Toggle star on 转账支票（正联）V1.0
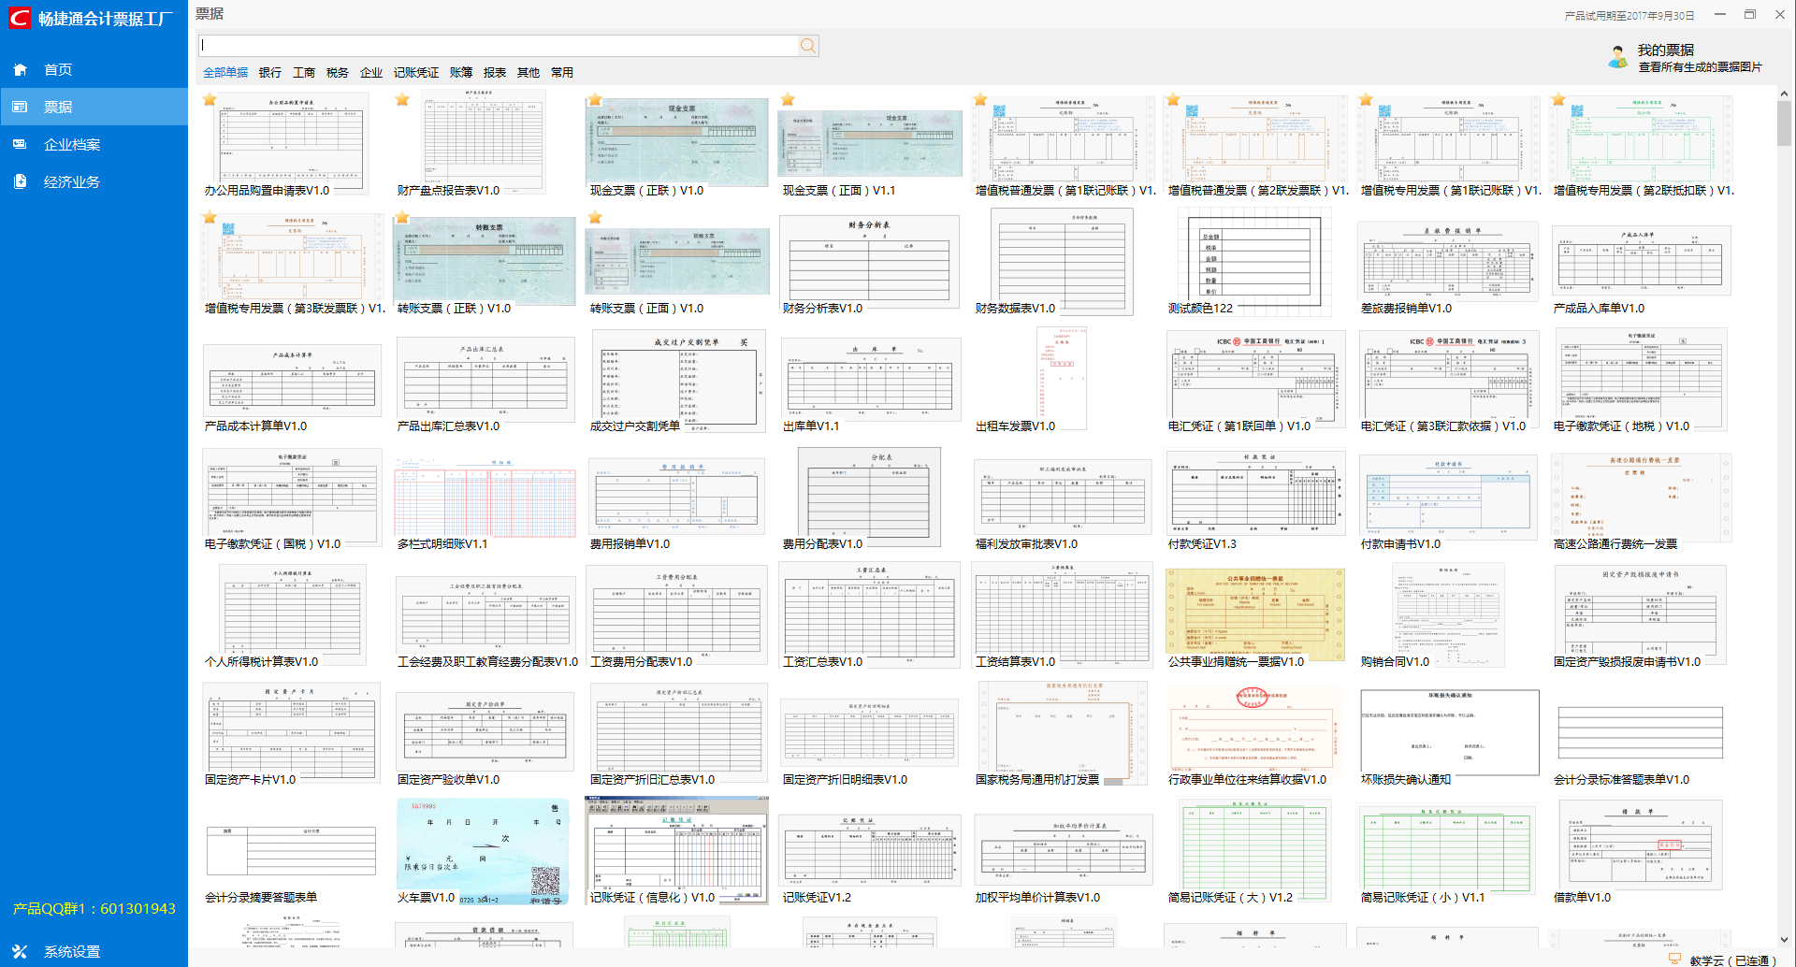This screenshot has height=967, width=1796. point(402,217)
